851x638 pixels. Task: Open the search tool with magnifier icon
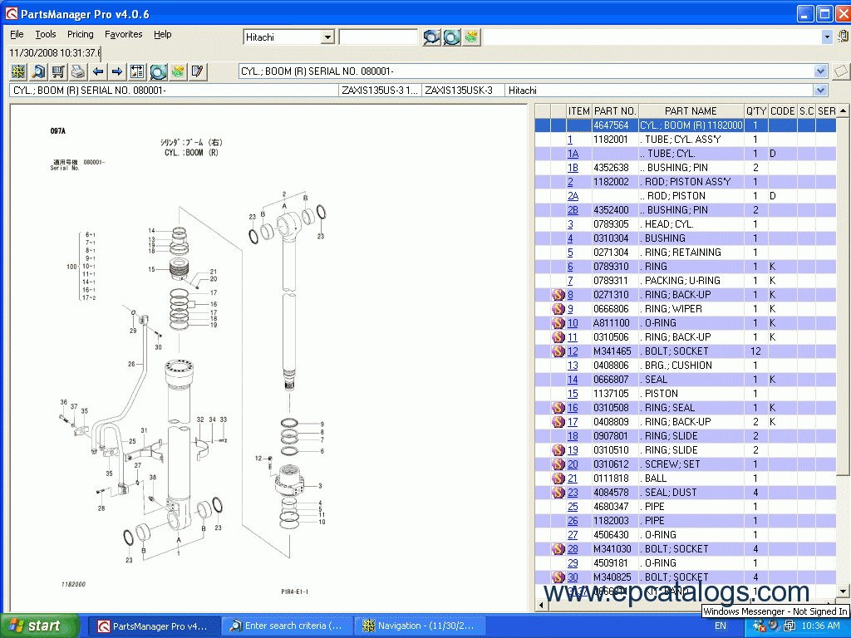click(x=38, y=71)
